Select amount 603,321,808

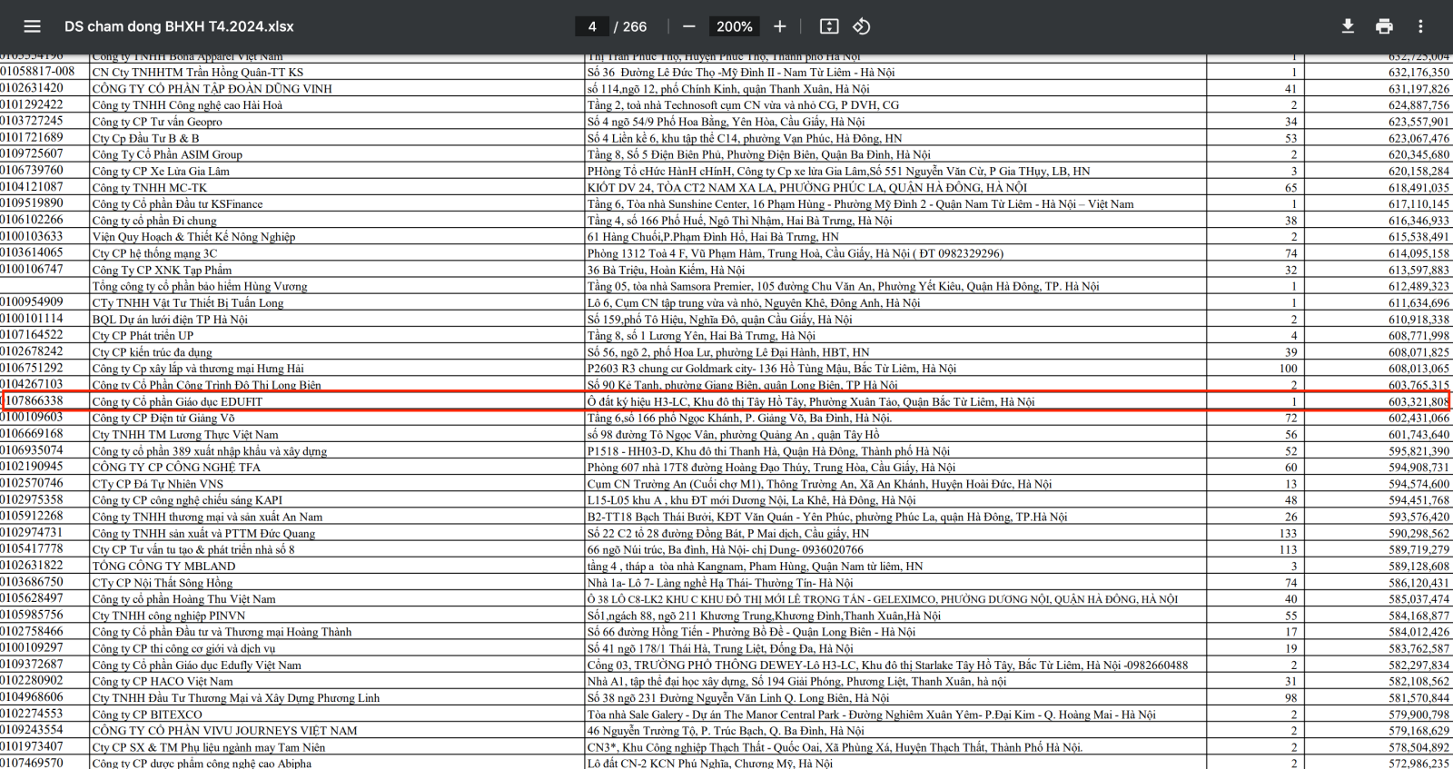pos(1418,401)
